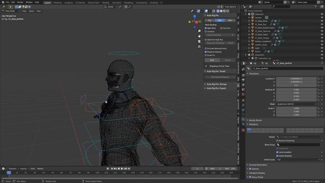Click the zoom magnifier viewport icon
Screen dimensions: 325x183
pos(199,31)
